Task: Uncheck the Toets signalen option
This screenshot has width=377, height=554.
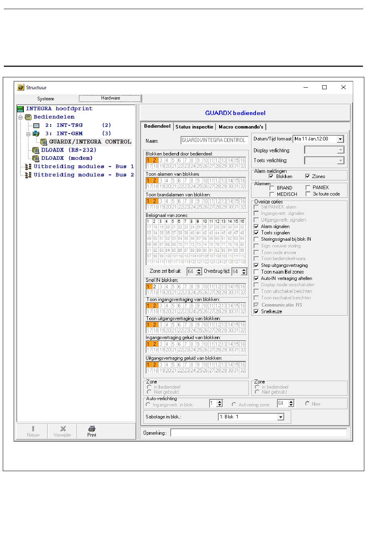Action: [x=256, y=233]
